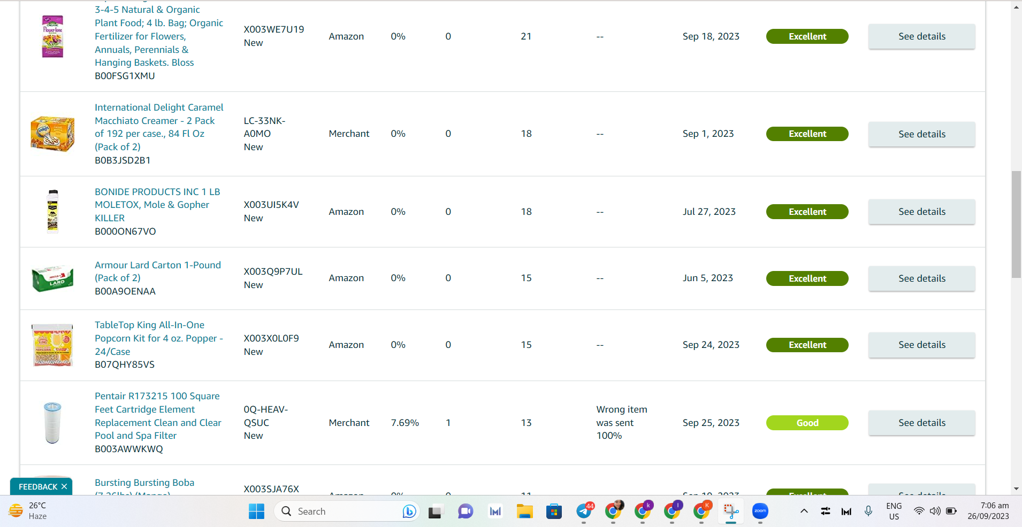Image resolution: width=1022 pixels, height=527 pixels.
Task: Select SKU 0Q-HEAV-QSUC text
Action: (265, 416)
